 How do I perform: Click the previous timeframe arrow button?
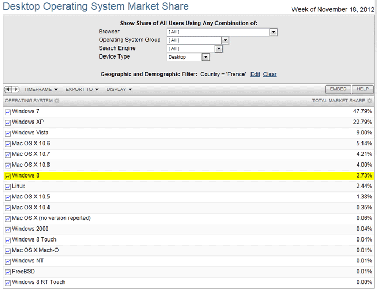point(8,89)
